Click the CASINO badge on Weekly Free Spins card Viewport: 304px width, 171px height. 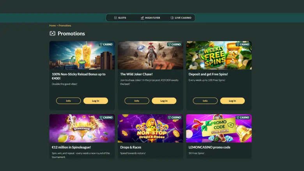(x=243, y=44)
